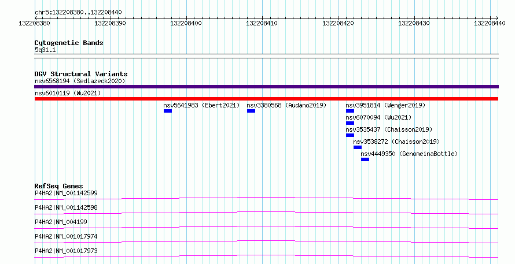Select transcript P4HA2|NM_001017974
This screenshot has height=264, width=515.
coord(66,236)
